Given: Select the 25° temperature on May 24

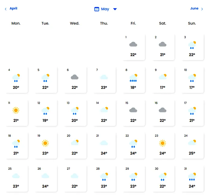Looking at the screenshot, I should [x=192, y=153].
